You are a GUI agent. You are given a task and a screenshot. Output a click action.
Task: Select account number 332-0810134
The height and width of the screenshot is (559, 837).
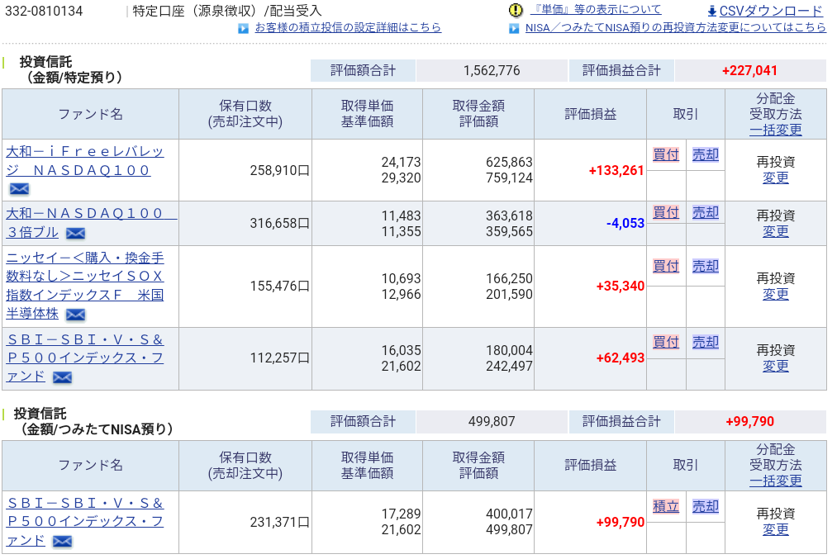44,12
